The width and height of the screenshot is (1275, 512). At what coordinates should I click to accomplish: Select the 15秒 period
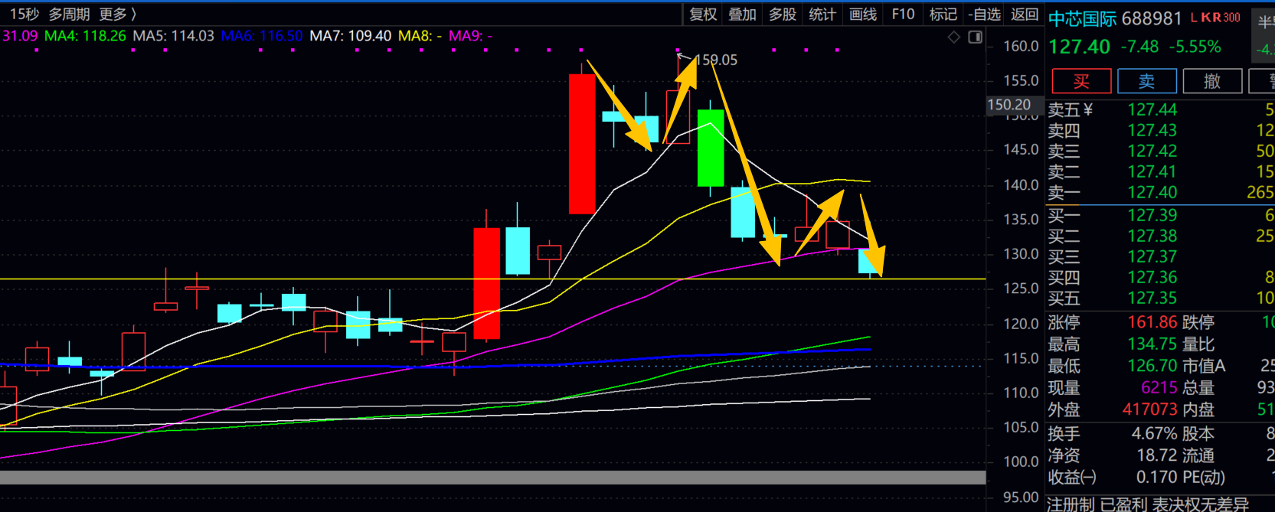coord(24,15)
